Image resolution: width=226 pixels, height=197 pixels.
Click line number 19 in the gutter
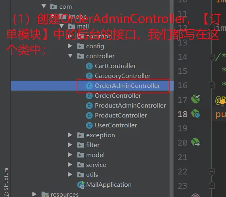pos(183,128)
